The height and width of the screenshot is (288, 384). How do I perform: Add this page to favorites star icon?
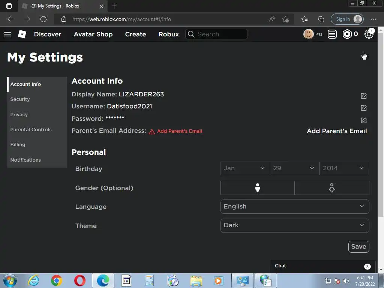pyautogui.click(x=285, y=19)
